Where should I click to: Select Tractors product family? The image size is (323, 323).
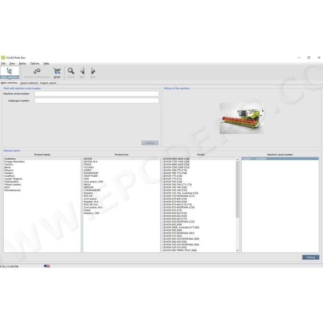(x=42, y=165)
